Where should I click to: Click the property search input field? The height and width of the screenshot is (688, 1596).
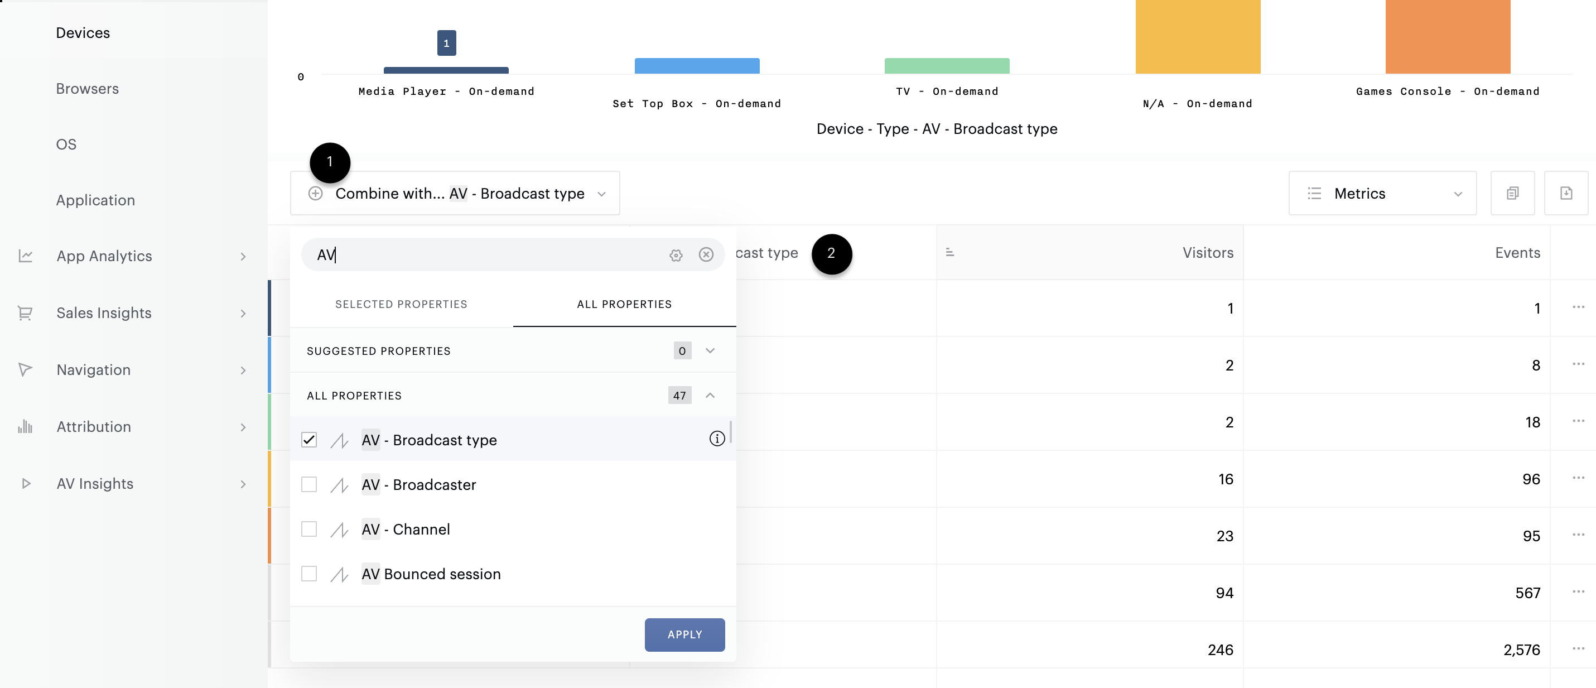pos(483,255)
